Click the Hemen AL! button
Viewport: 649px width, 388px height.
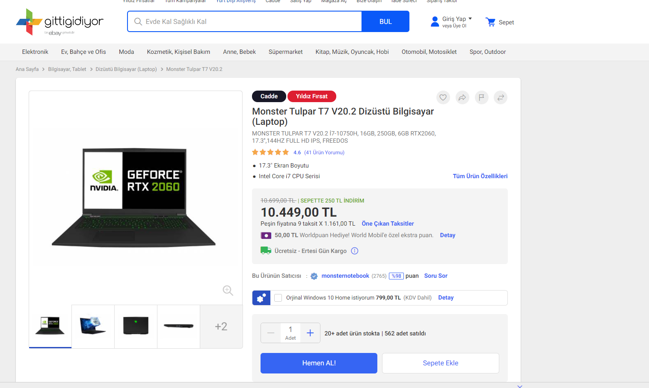tap(319, 363)
